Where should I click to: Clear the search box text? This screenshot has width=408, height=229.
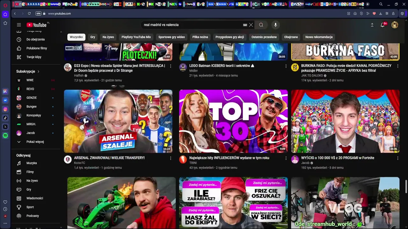pyautogui.click(x=251, y=25)
